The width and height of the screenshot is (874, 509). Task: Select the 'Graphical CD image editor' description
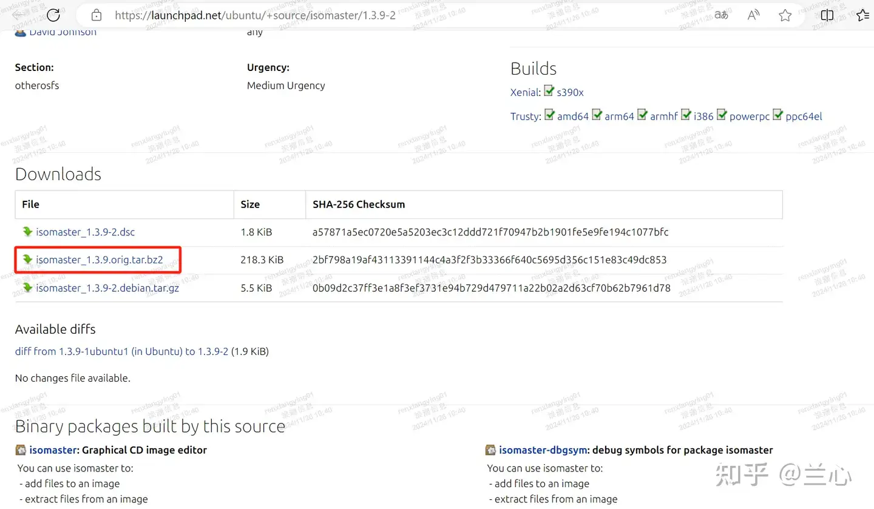[x=144, y=450]
